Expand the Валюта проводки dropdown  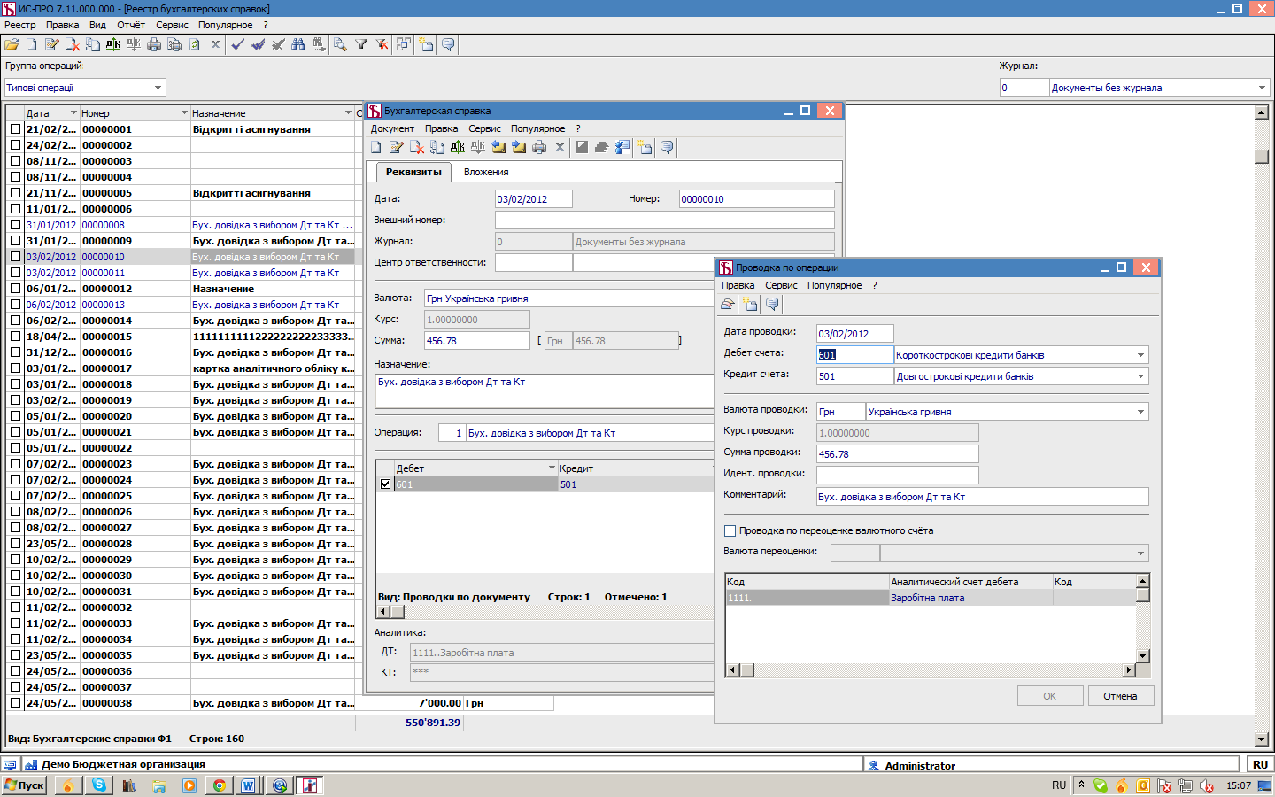pos(1140,412)
